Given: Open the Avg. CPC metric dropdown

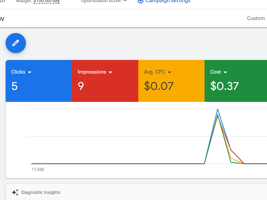Looking at the screenshot, I should coord(170,72).
